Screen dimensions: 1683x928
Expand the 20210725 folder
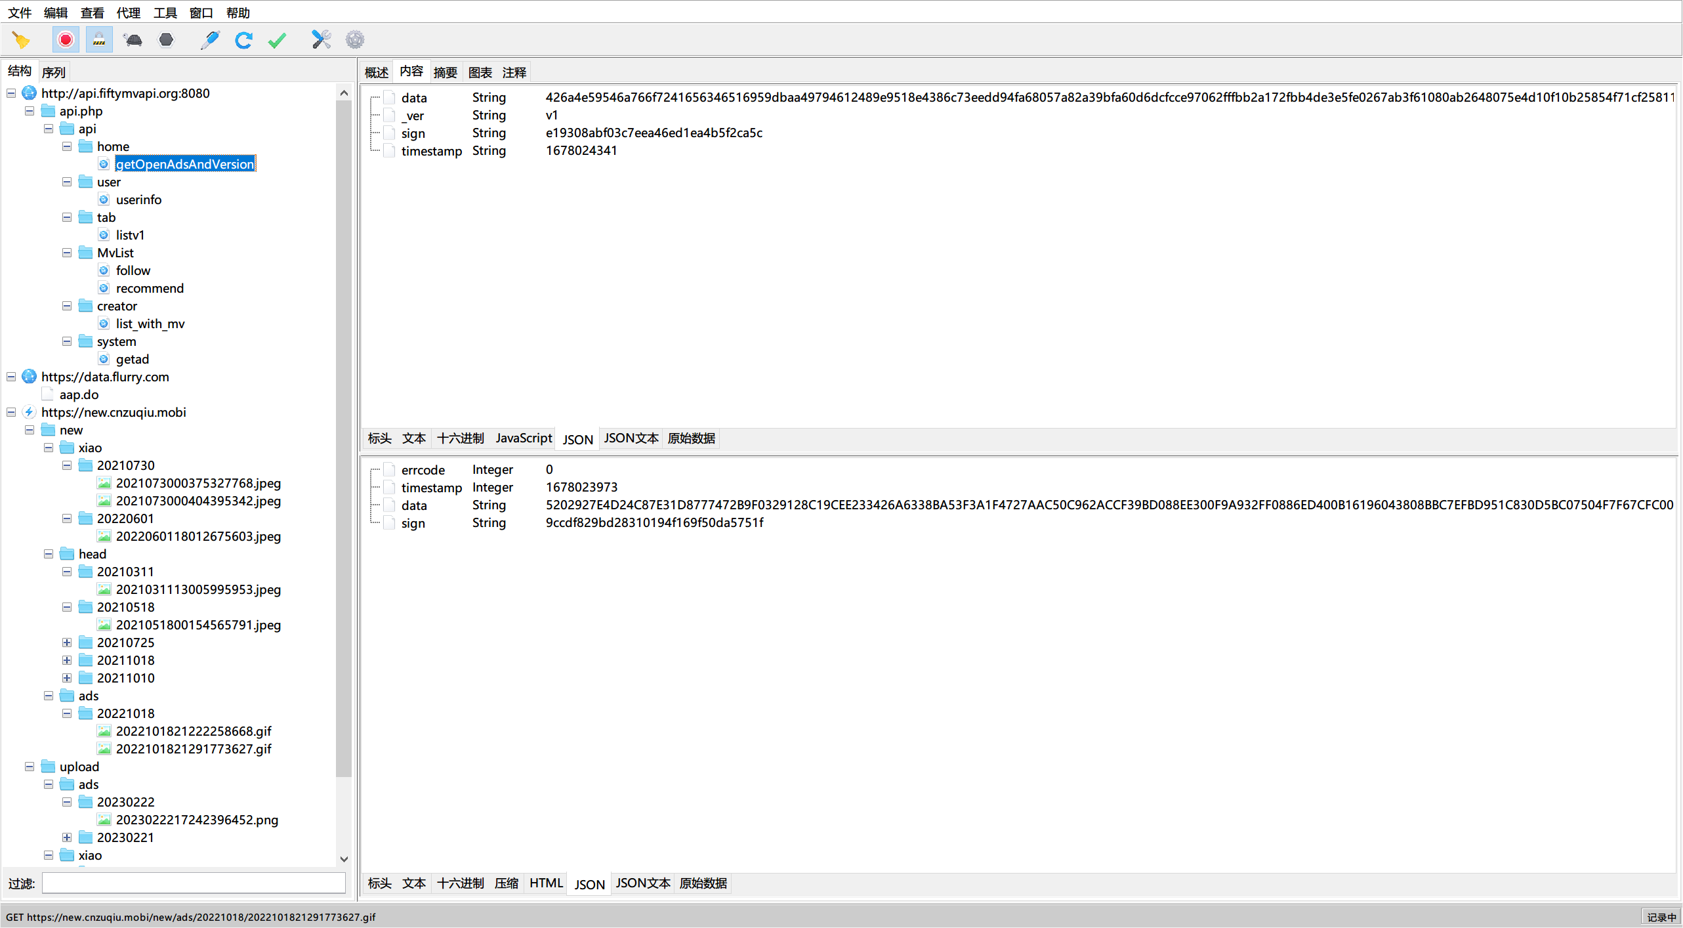click(x=67, y=643)
